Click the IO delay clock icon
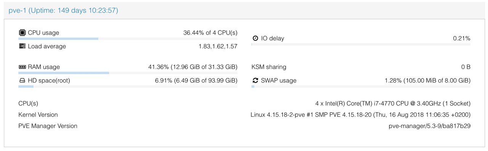488x151 pixels. click(x=255, y=38)
